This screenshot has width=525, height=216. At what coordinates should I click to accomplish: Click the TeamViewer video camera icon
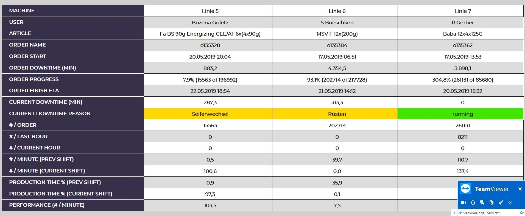463,203
